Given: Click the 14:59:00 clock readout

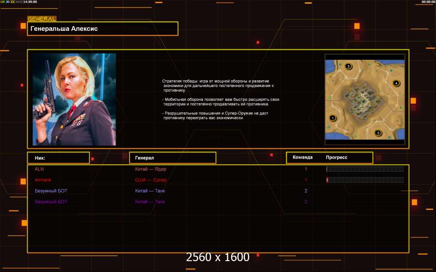Looking at the screenshot, I should click(30, 2).
